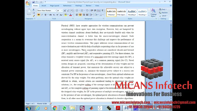The image size is (197, 111).
Task: Click the proofing status icon in status bar
Action: (51, 104)
